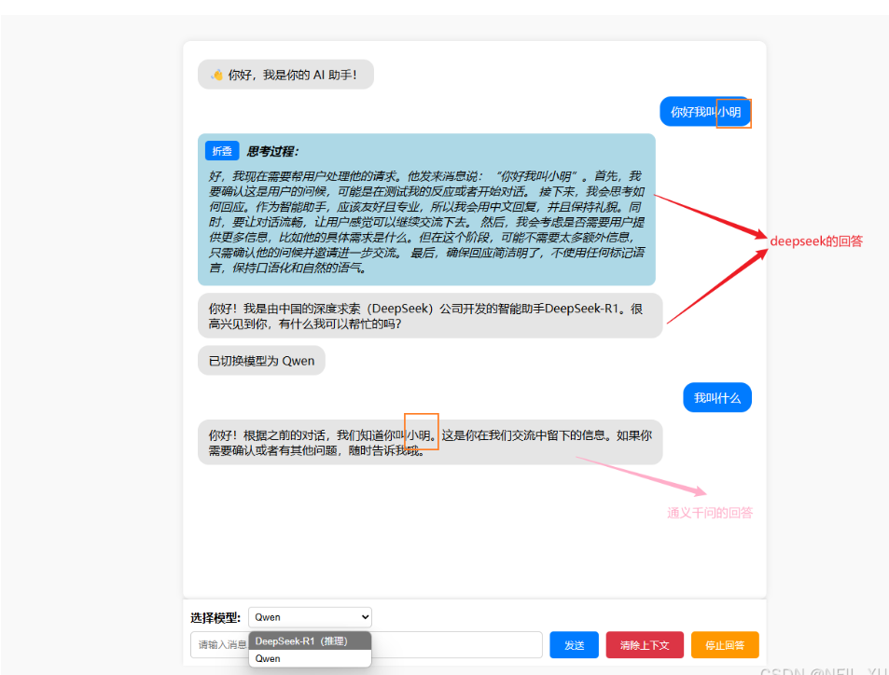The height and width of the screenshot is (675, 889).
Task: Click the 已切换模型为 Qwen notice bubble
Action: (x=261, y=361)
